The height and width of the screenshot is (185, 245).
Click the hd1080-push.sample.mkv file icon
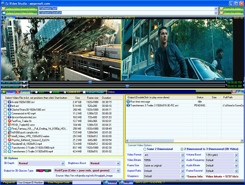(x=9, y=132)
